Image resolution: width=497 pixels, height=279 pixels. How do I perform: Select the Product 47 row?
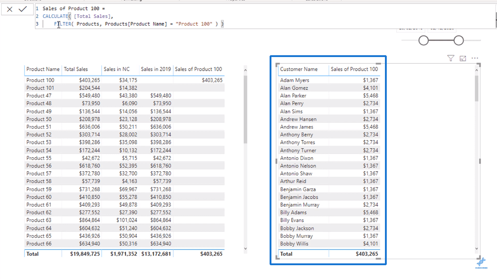pyautogui.click(x=124, y=96)
